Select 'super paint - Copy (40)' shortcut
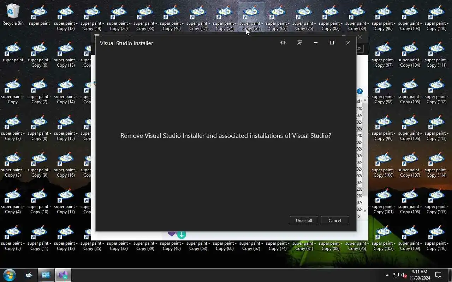 pyautogui.click(x=172, y=18)
